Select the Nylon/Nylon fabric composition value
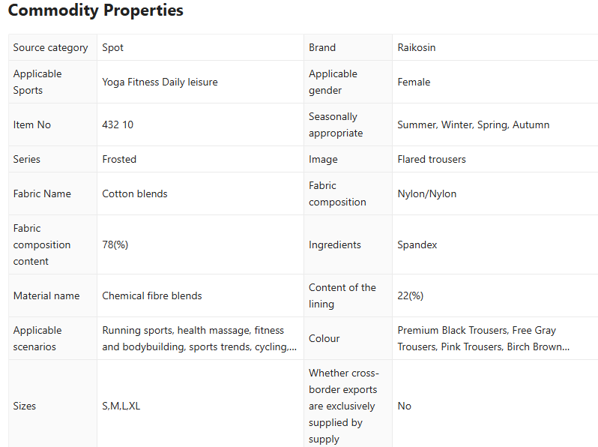 coord(426,193)
